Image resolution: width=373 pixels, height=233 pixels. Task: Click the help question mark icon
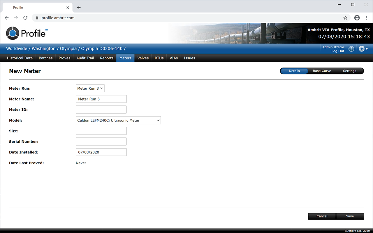351,49
